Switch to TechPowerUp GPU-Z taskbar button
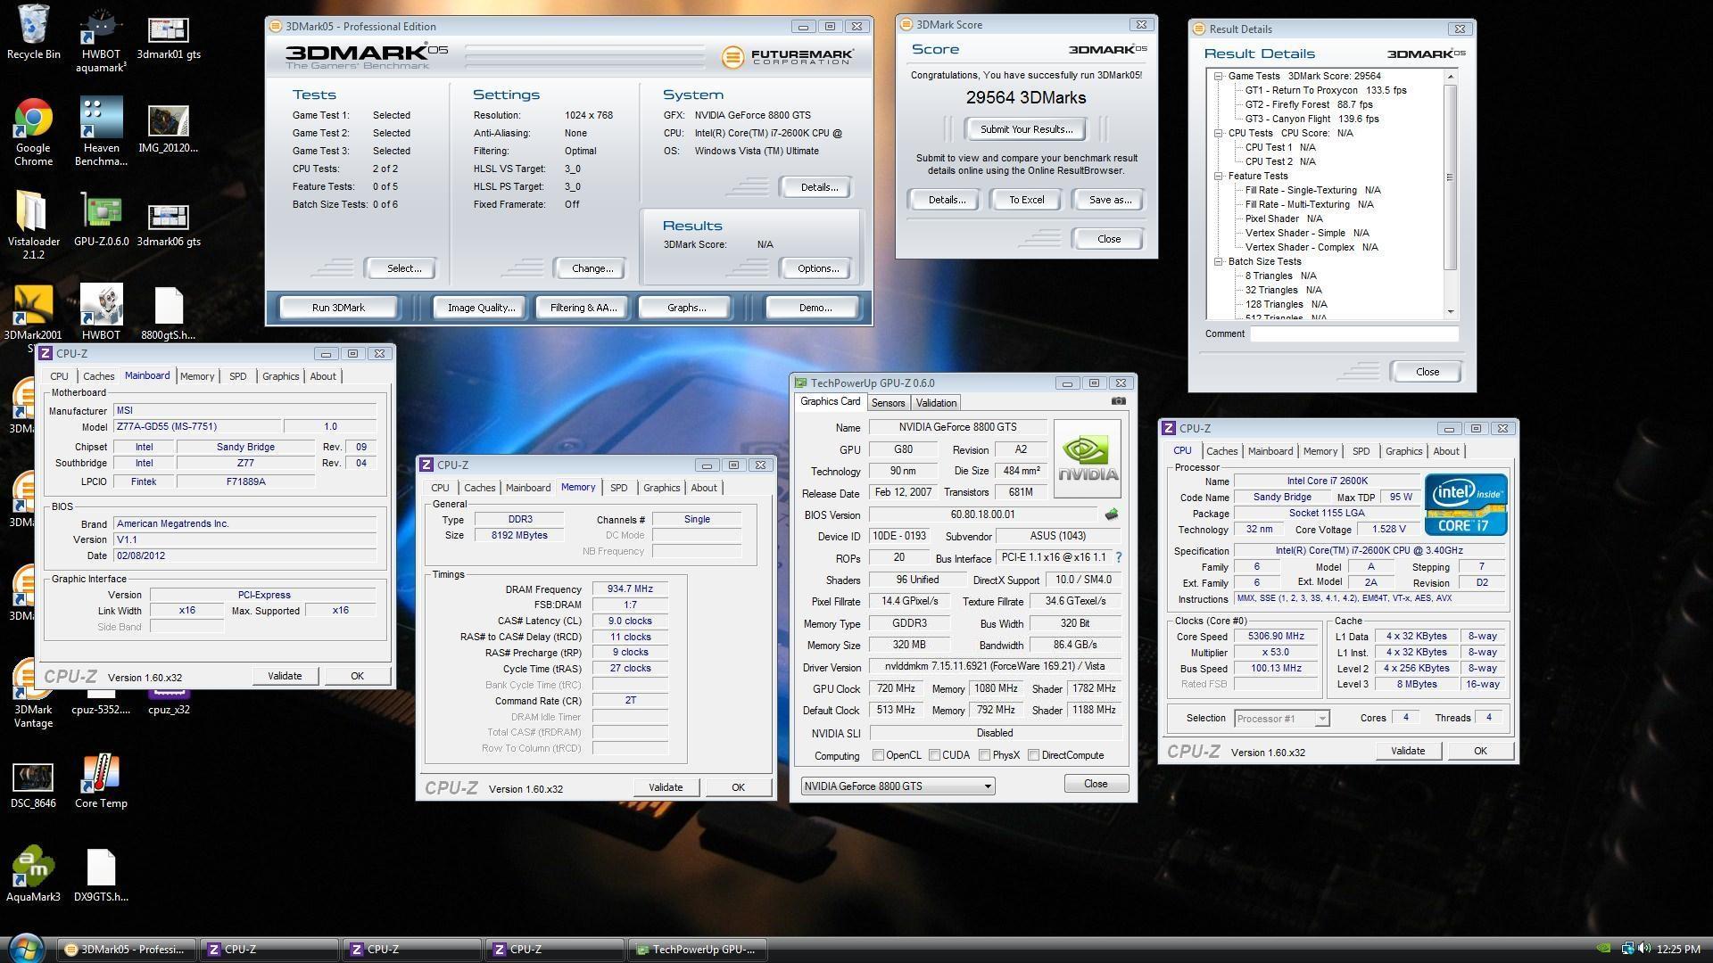Image resolution: width=1713 pixels, height=963 pixels. coord(698,950)
